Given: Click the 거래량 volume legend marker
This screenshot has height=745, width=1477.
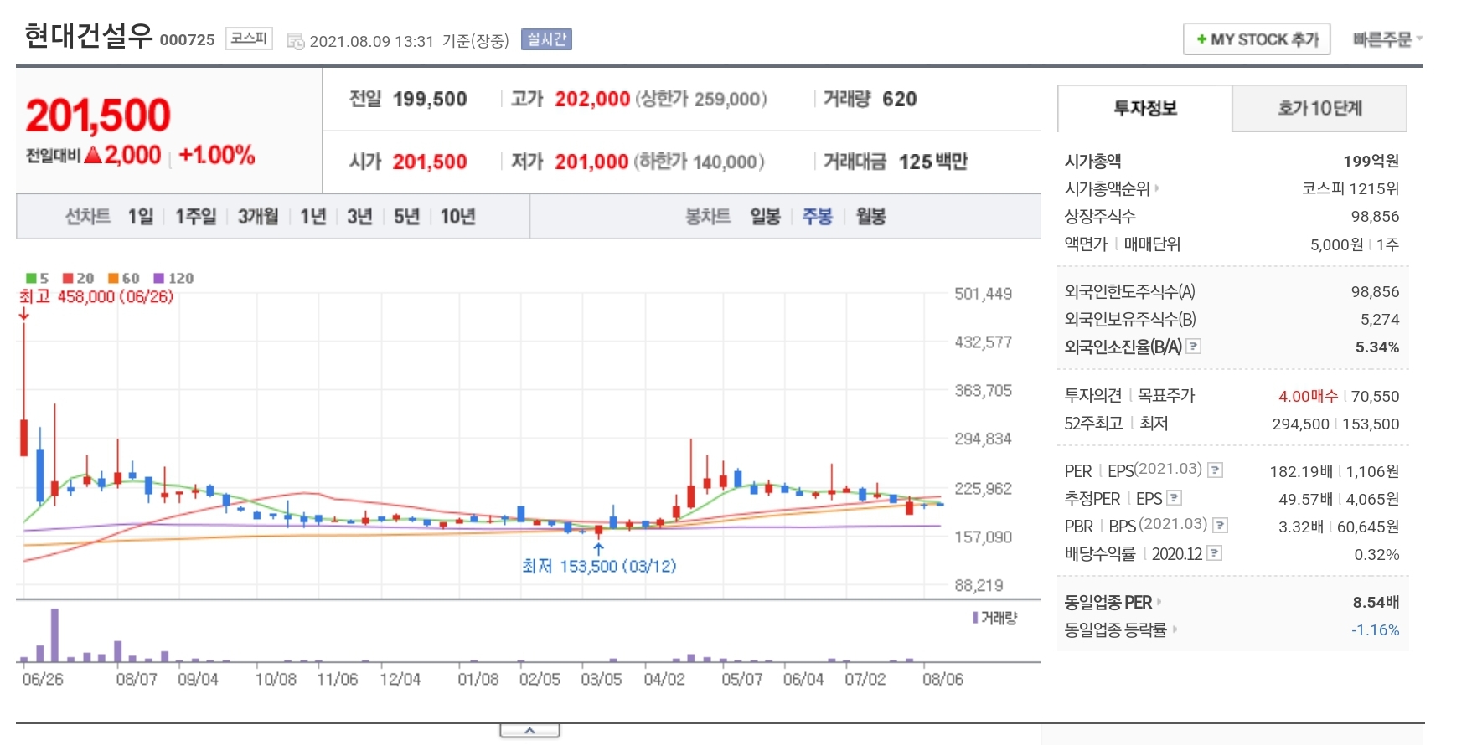Looking at the screenshot, I should pyautogui.click(x=975, y=618).
